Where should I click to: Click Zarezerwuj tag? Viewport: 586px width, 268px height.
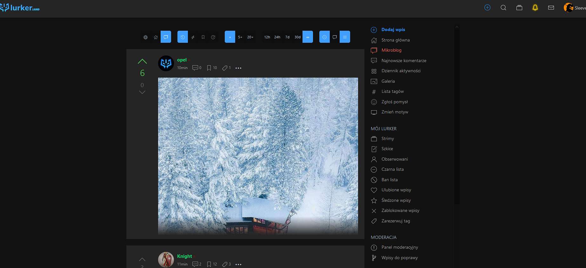396,221
